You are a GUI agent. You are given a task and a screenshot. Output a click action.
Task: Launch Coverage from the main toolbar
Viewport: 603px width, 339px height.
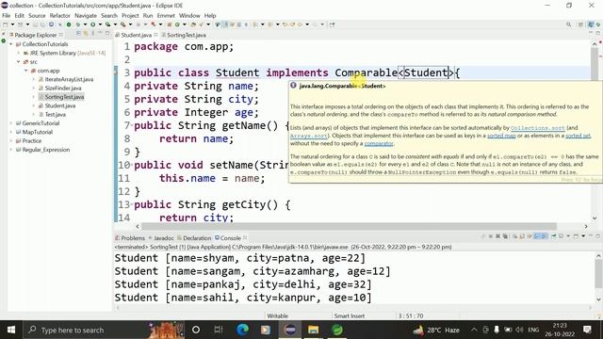click(108, 24)
